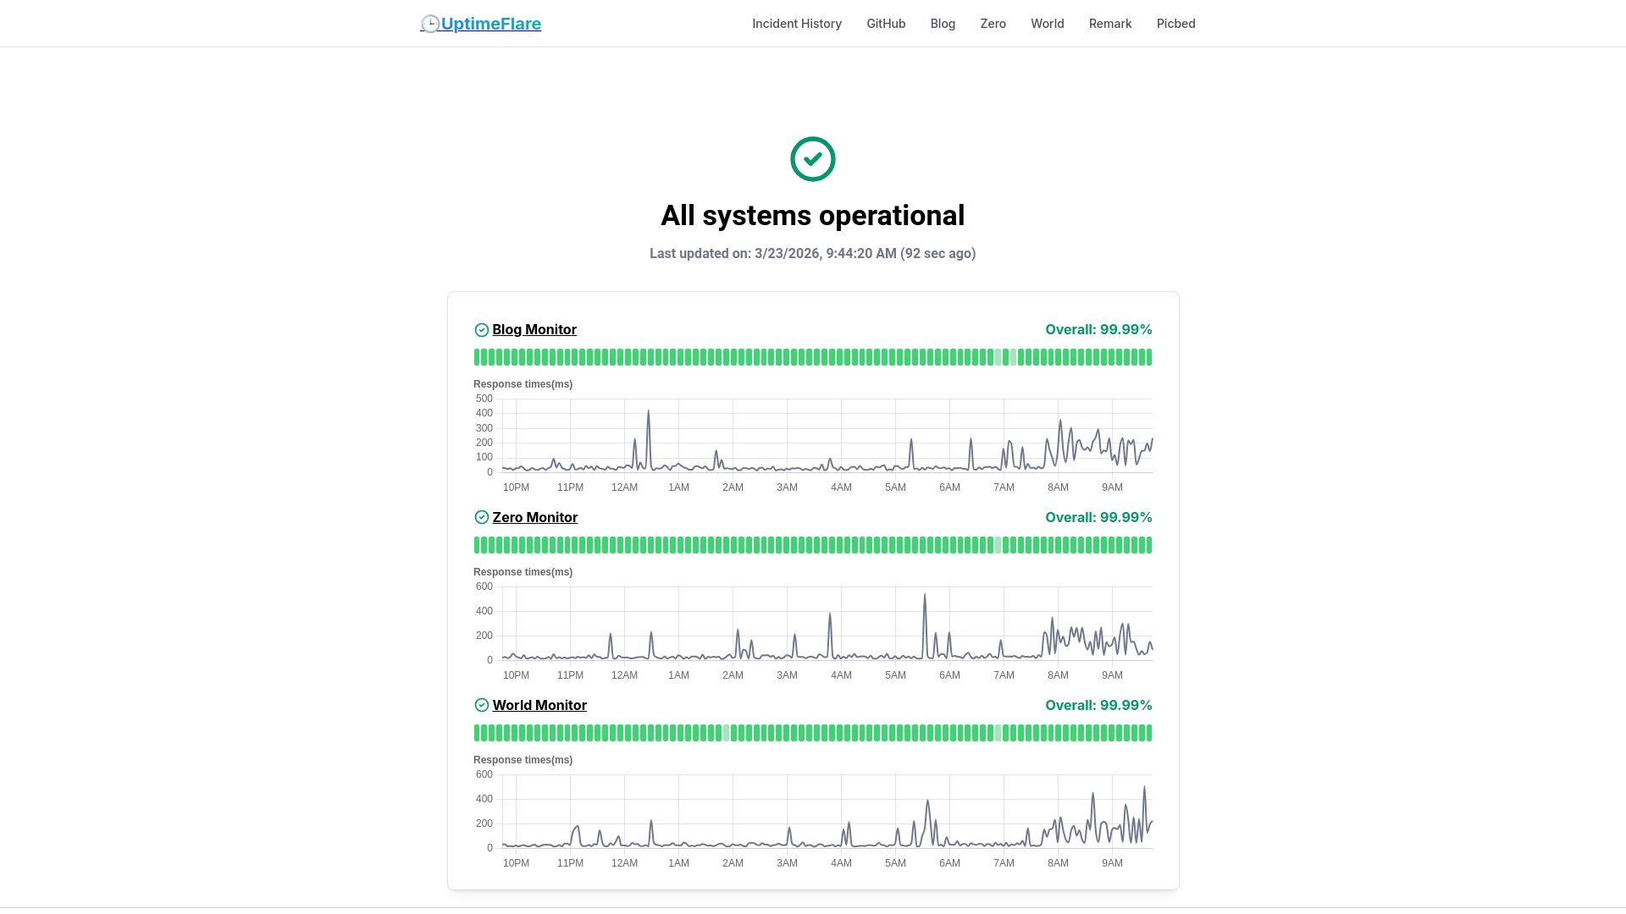Go to the GitHub nav link
The image size is (1626, 914).
click(886, 24)
